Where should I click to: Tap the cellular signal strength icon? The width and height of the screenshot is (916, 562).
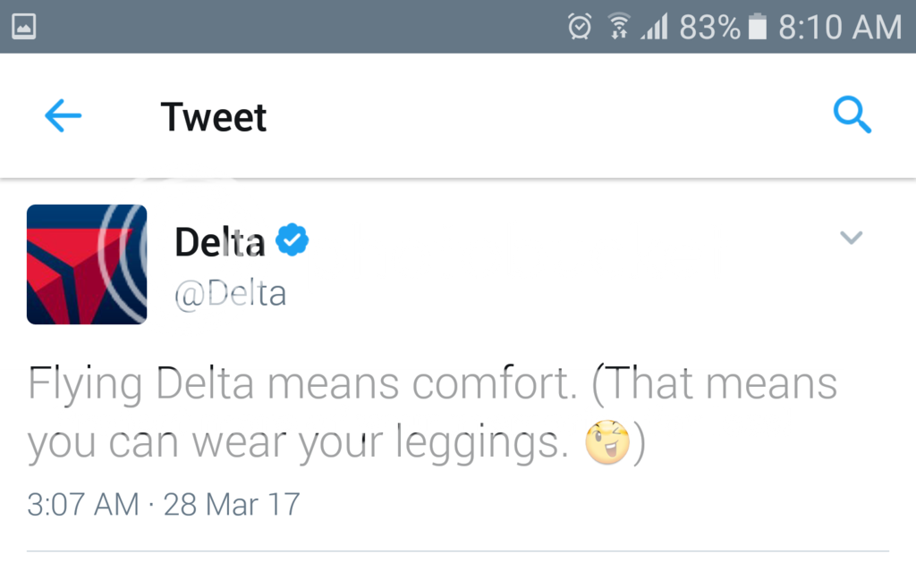pyautogui.click(x=654, y=27)
